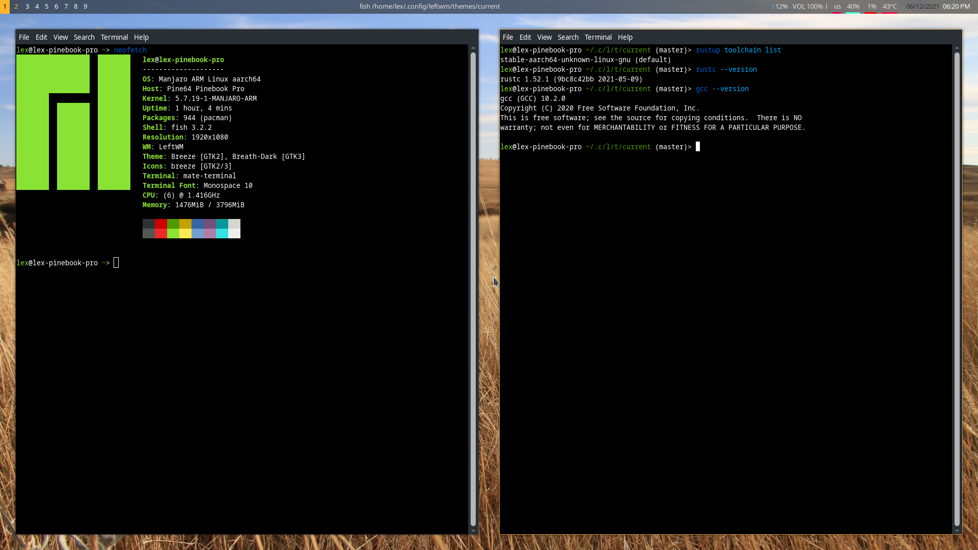Click 'Terminal: mate-terminal' line

189,176
